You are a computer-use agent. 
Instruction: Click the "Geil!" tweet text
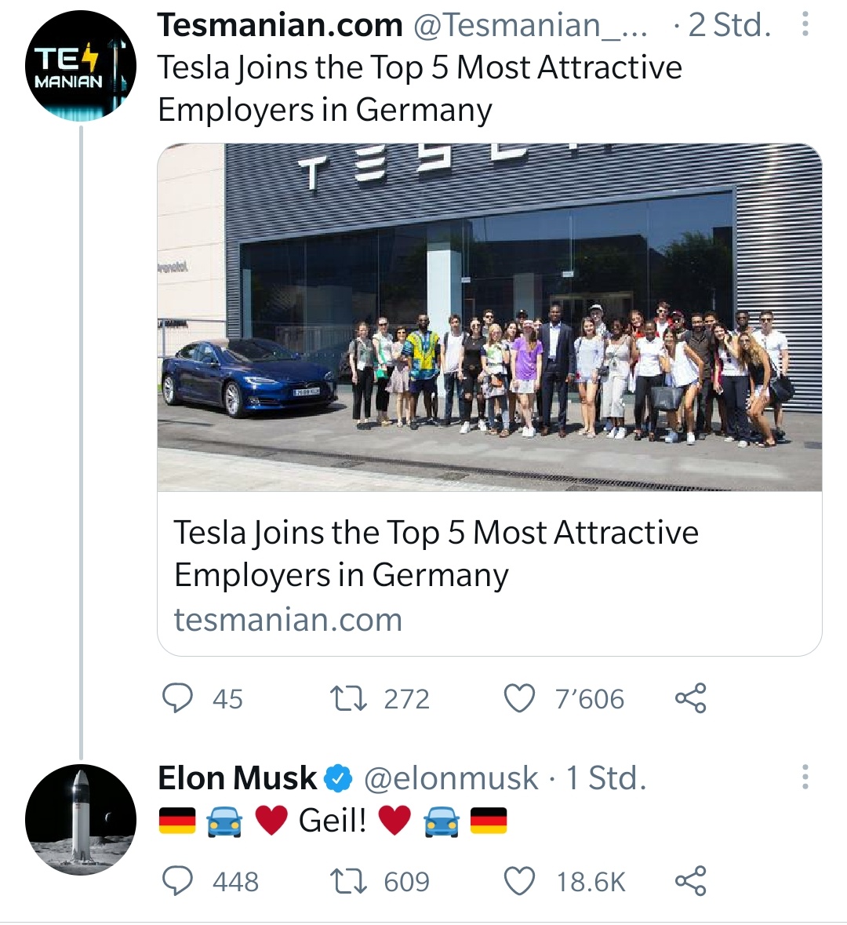coord(333,821)
